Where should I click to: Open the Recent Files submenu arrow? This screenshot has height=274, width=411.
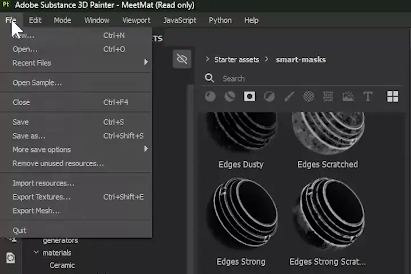coord(146,62)
